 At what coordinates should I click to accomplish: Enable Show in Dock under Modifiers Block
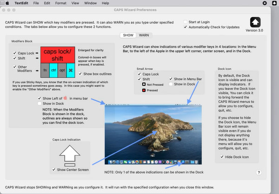40,103
